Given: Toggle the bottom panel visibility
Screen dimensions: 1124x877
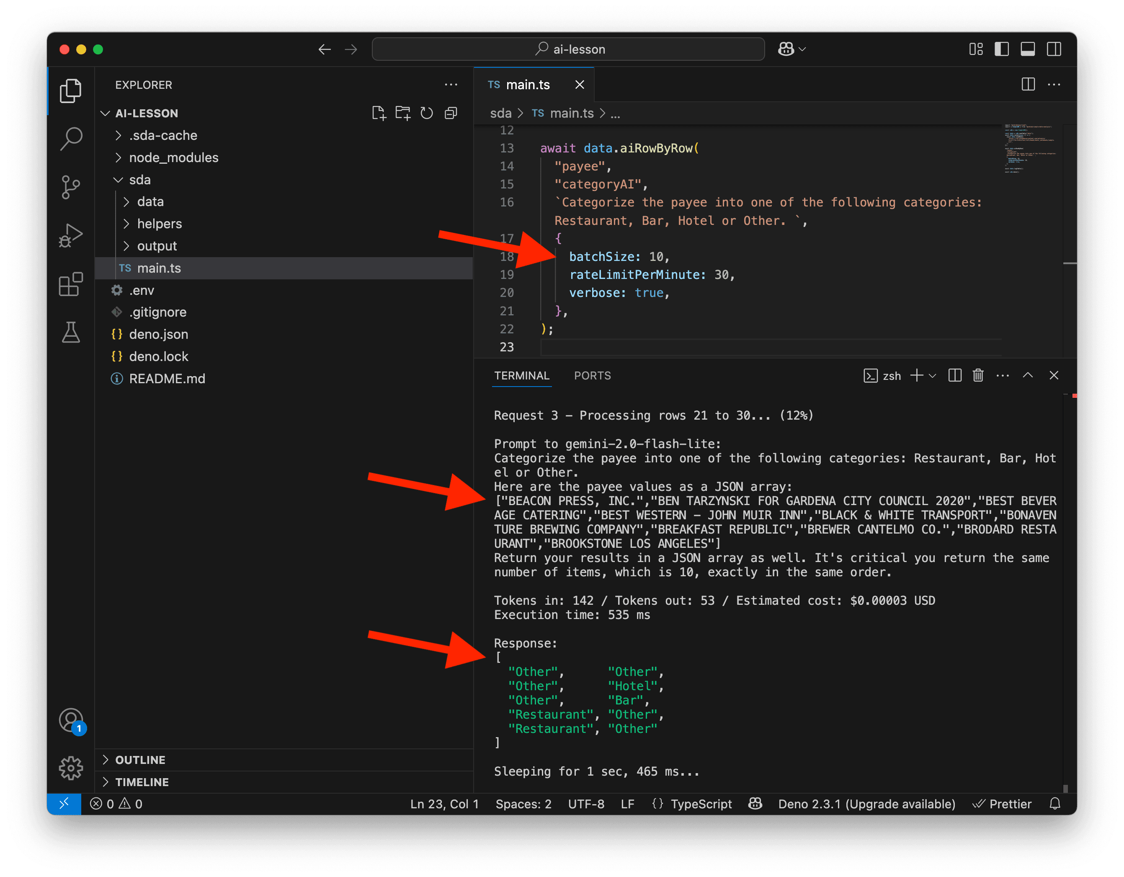Looking at the screenshot, I should coord(1028,49).
